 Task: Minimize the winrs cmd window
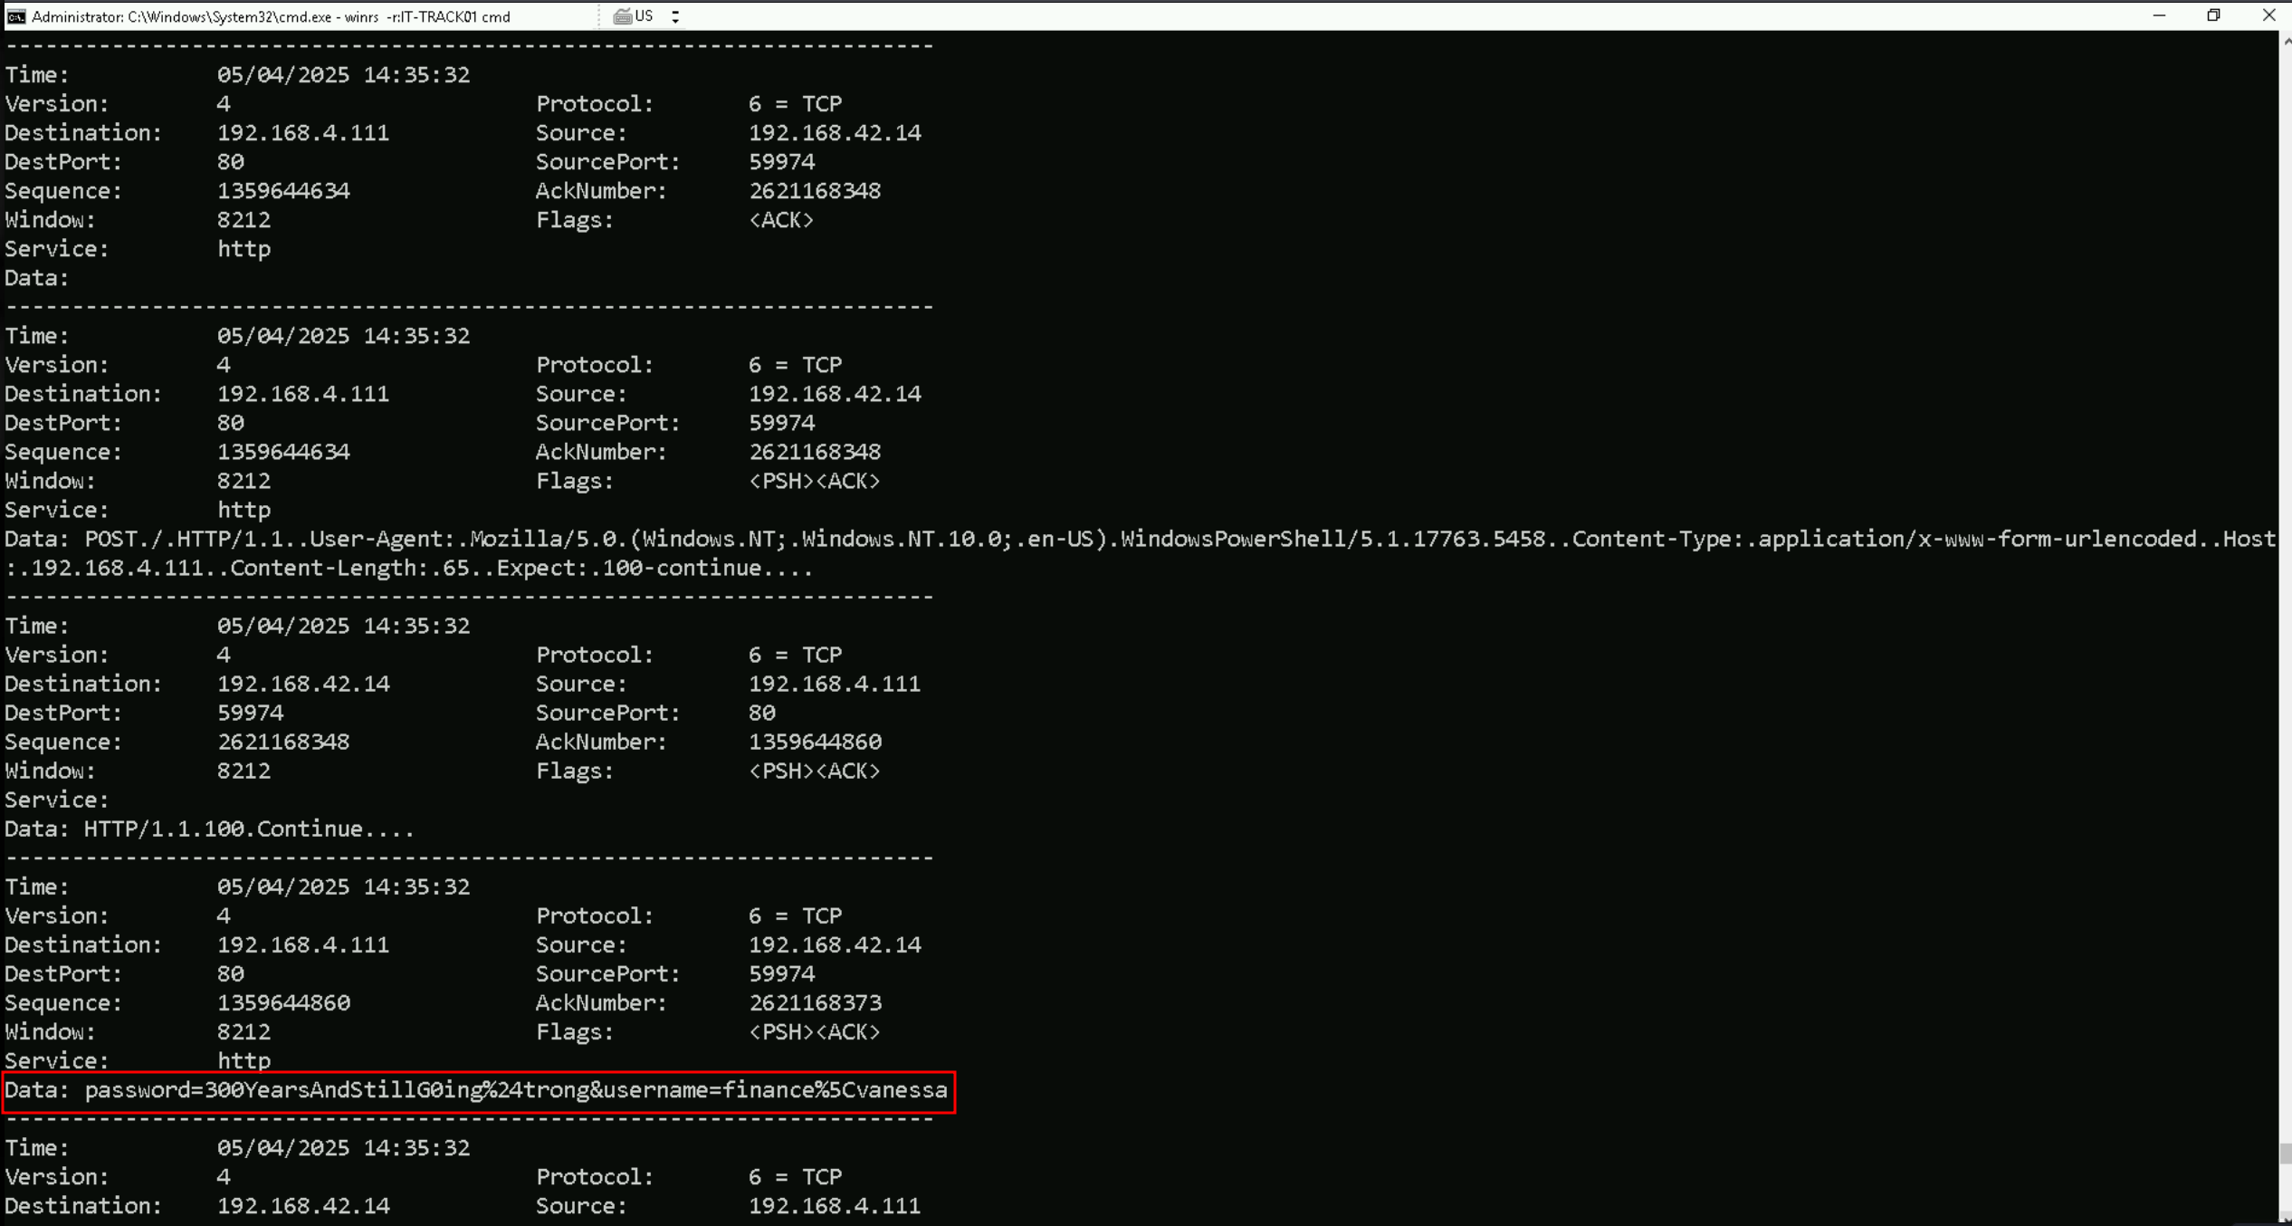pyautogui.click(x=2159, y=15)
